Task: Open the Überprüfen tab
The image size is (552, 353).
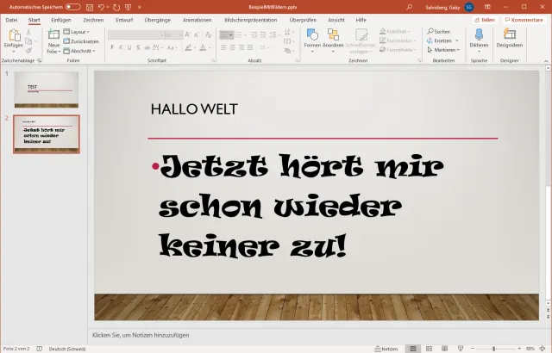Action: pyautogui.click(x=303, y=20)
